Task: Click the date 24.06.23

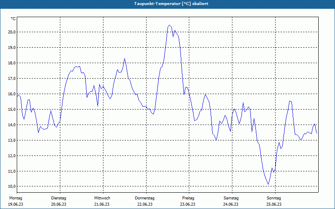Action: click(x=231, y=204)
